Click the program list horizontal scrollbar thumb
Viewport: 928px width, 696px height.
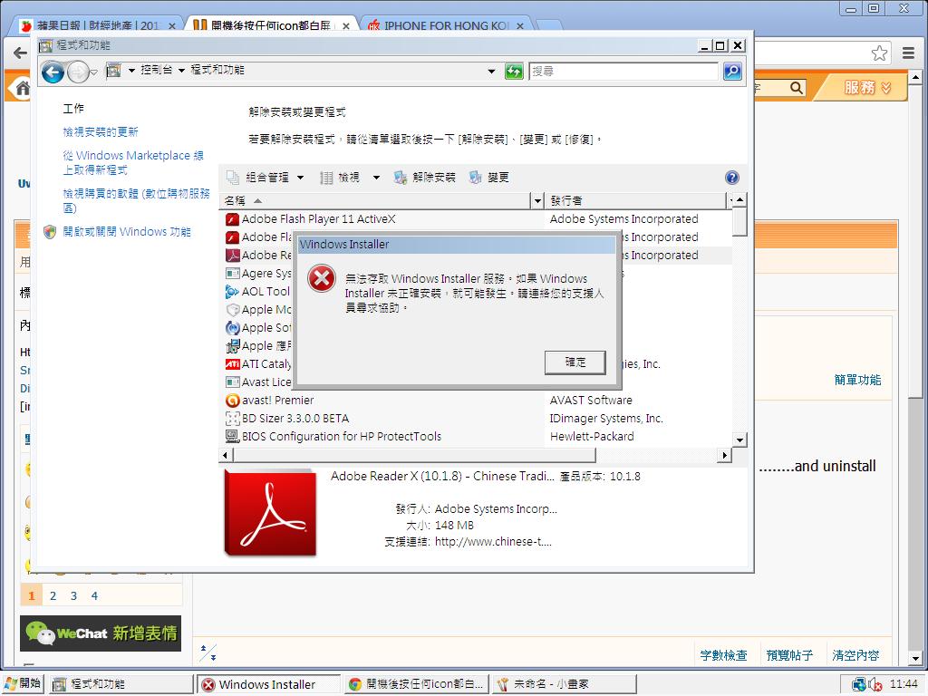point(414,455)
